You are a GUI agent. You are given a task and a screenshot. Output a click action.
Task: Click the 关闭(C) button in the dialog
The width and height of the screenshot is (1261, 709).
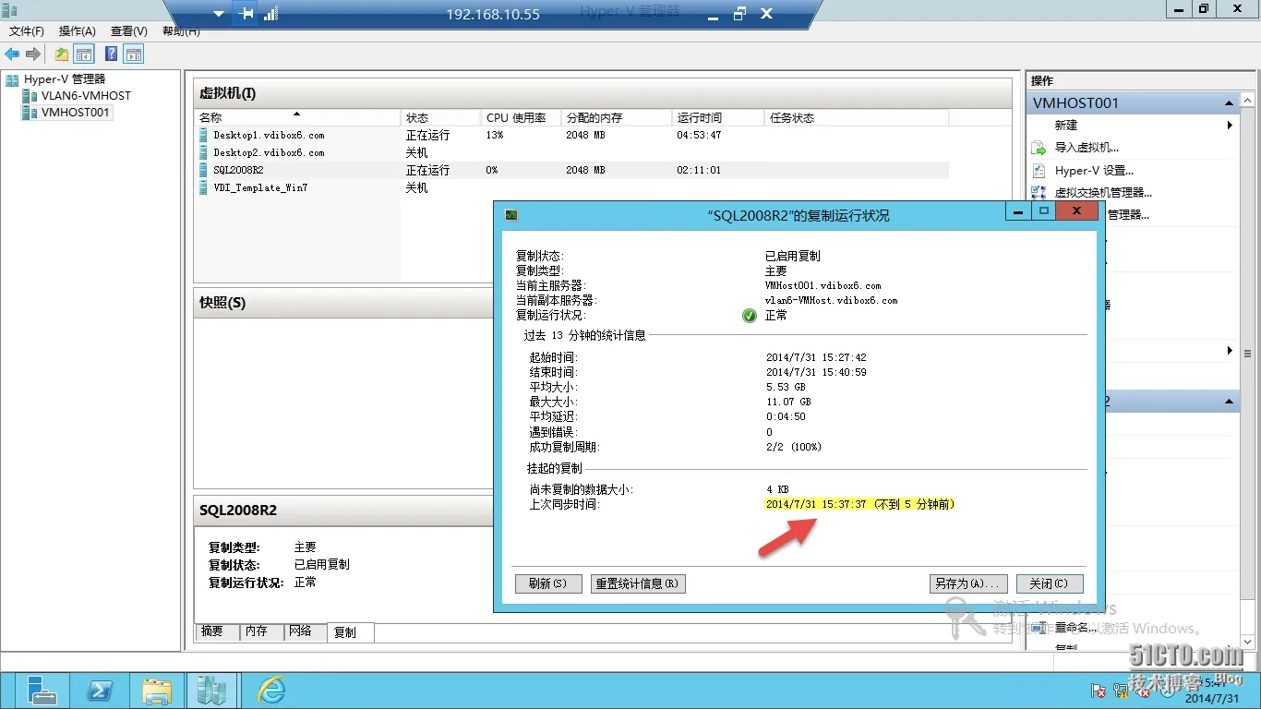pyautogui.click(x=1050, y=583)
